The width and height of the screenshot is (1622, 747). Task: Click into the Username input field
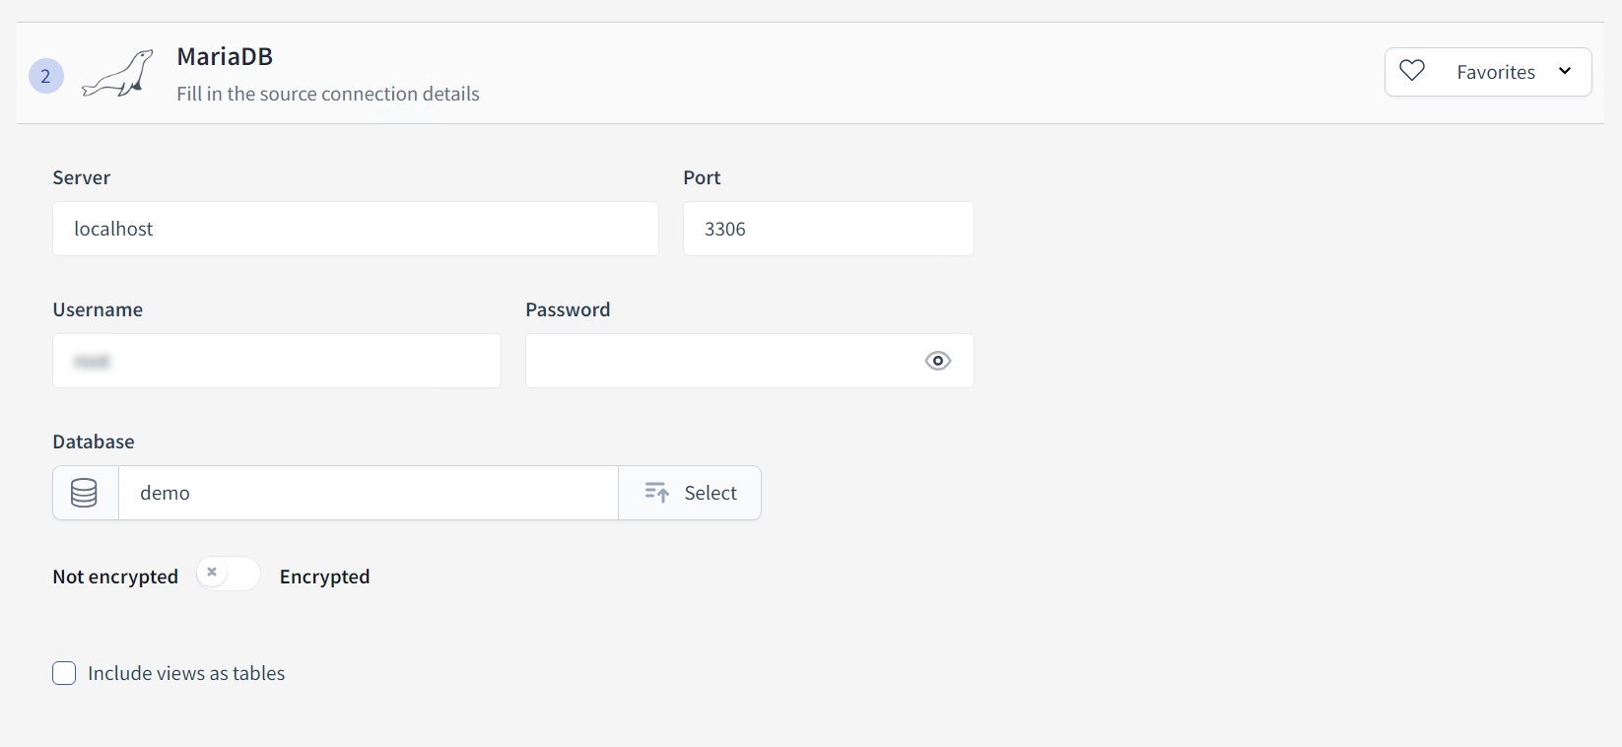pyautogui.click(x=276, y=361)
